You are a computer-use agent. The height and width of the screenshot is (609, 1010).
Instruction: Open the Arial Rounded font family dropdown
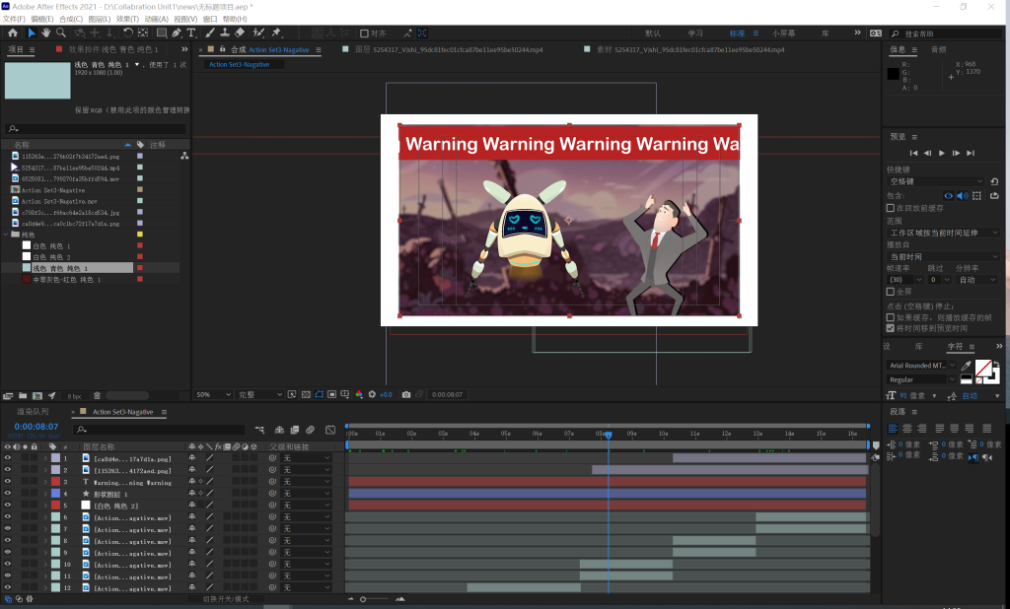click(921, 366)
